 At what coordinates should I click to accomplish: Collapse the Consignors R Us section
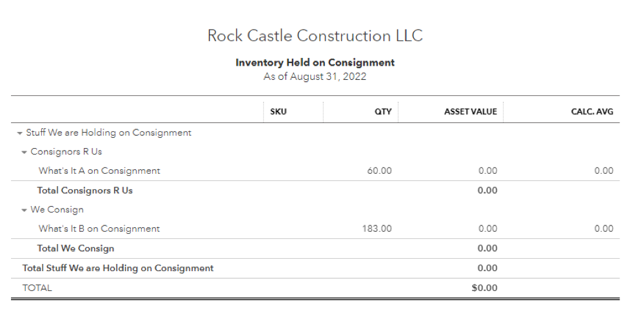(25, 153)
